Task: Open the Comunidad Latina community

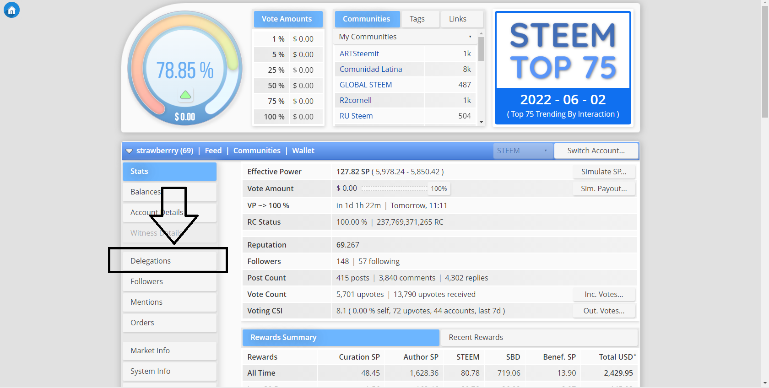Action: (x=371, y=69)
